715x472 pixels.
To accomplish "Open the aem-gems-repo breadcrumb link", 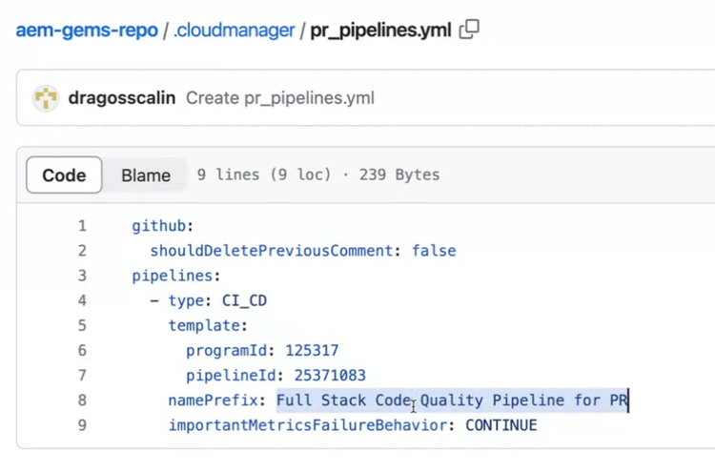I will [x=87, y=31].
